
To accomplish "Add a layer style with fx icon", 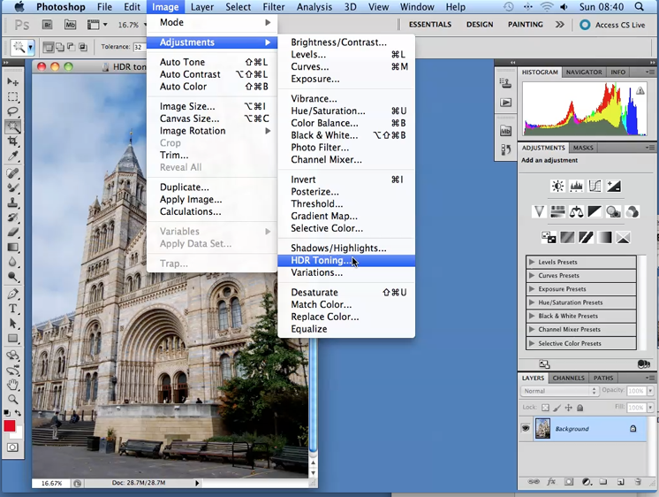I will (551, 482).
